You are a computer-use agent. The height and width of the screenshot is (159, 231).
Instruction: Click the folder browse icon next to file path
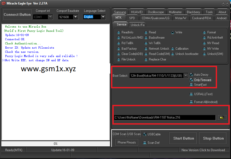click(222, 117)
